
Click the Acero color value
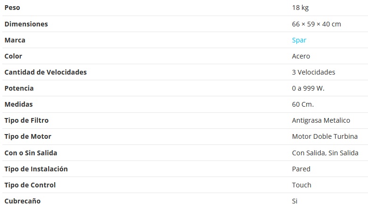(301, 56)
